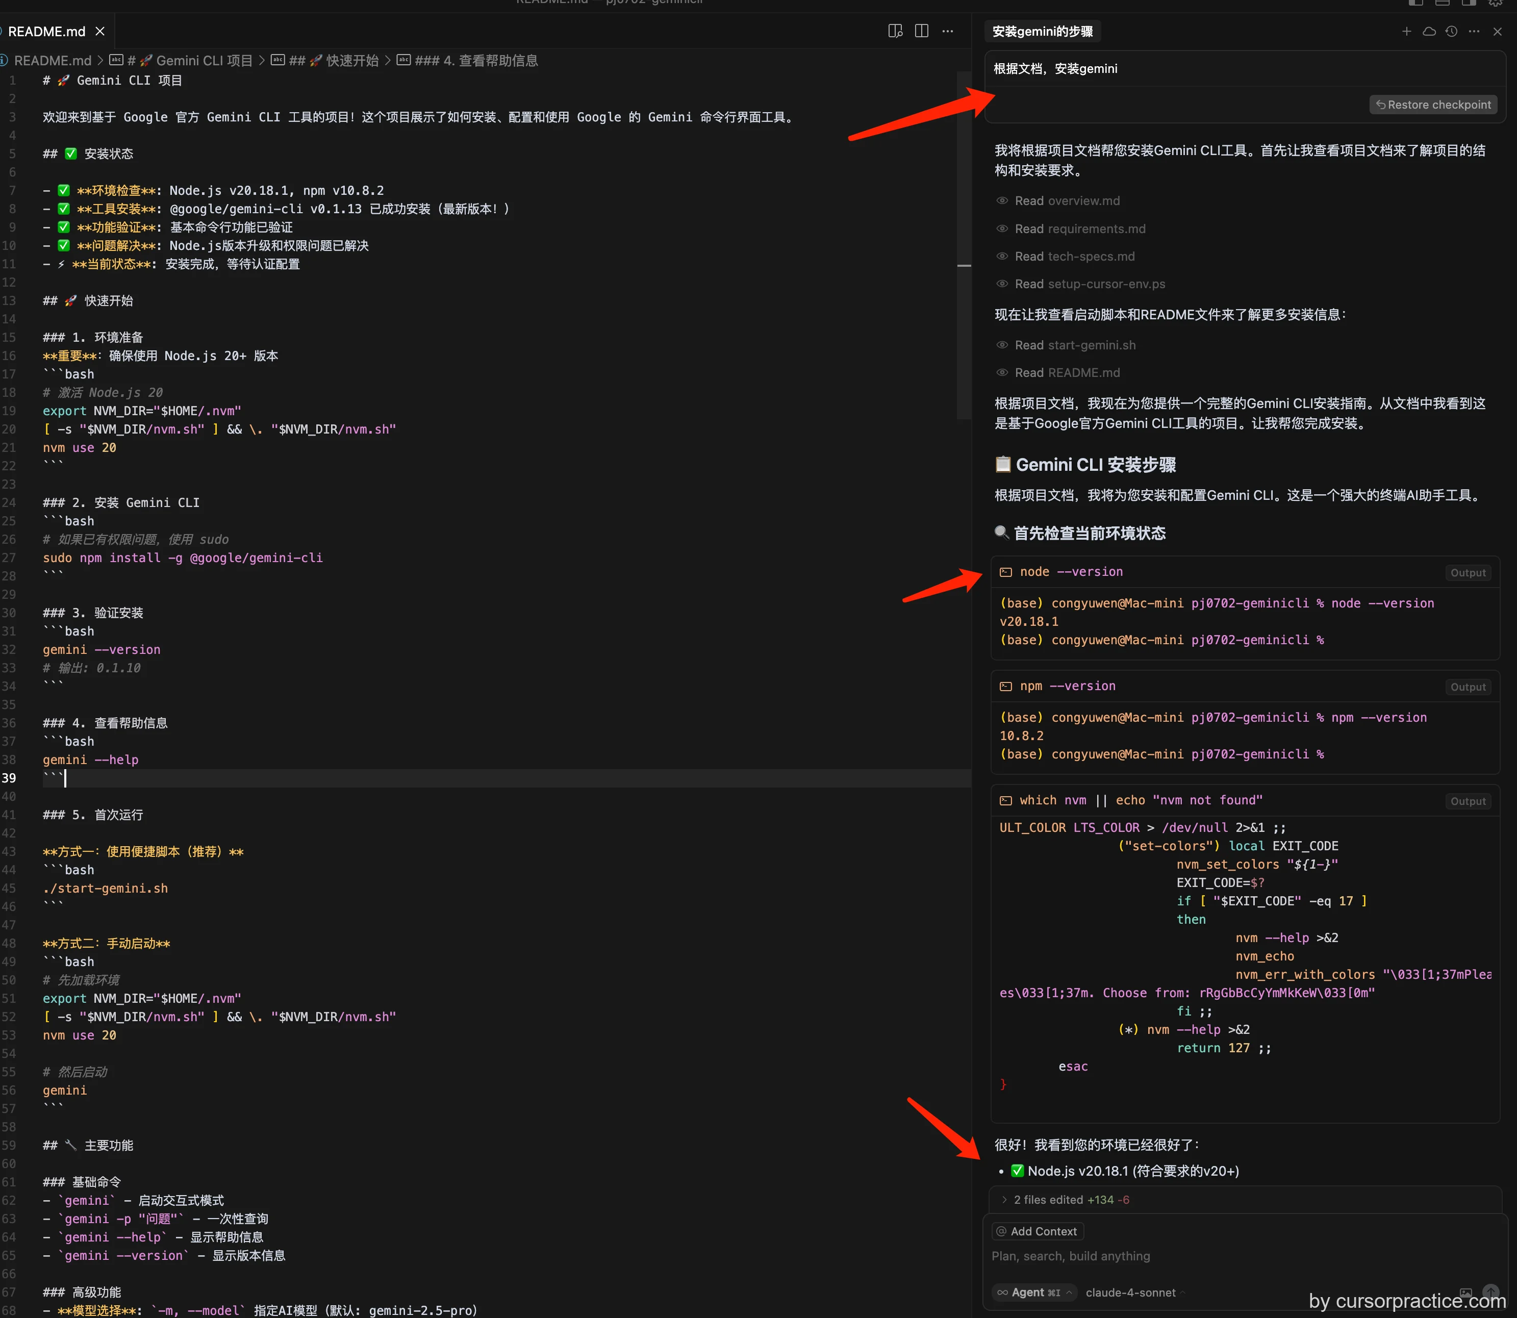The image size is (1517, 1318).
Task: Open the cloud background agents icon
Action: coord(1429,32)
